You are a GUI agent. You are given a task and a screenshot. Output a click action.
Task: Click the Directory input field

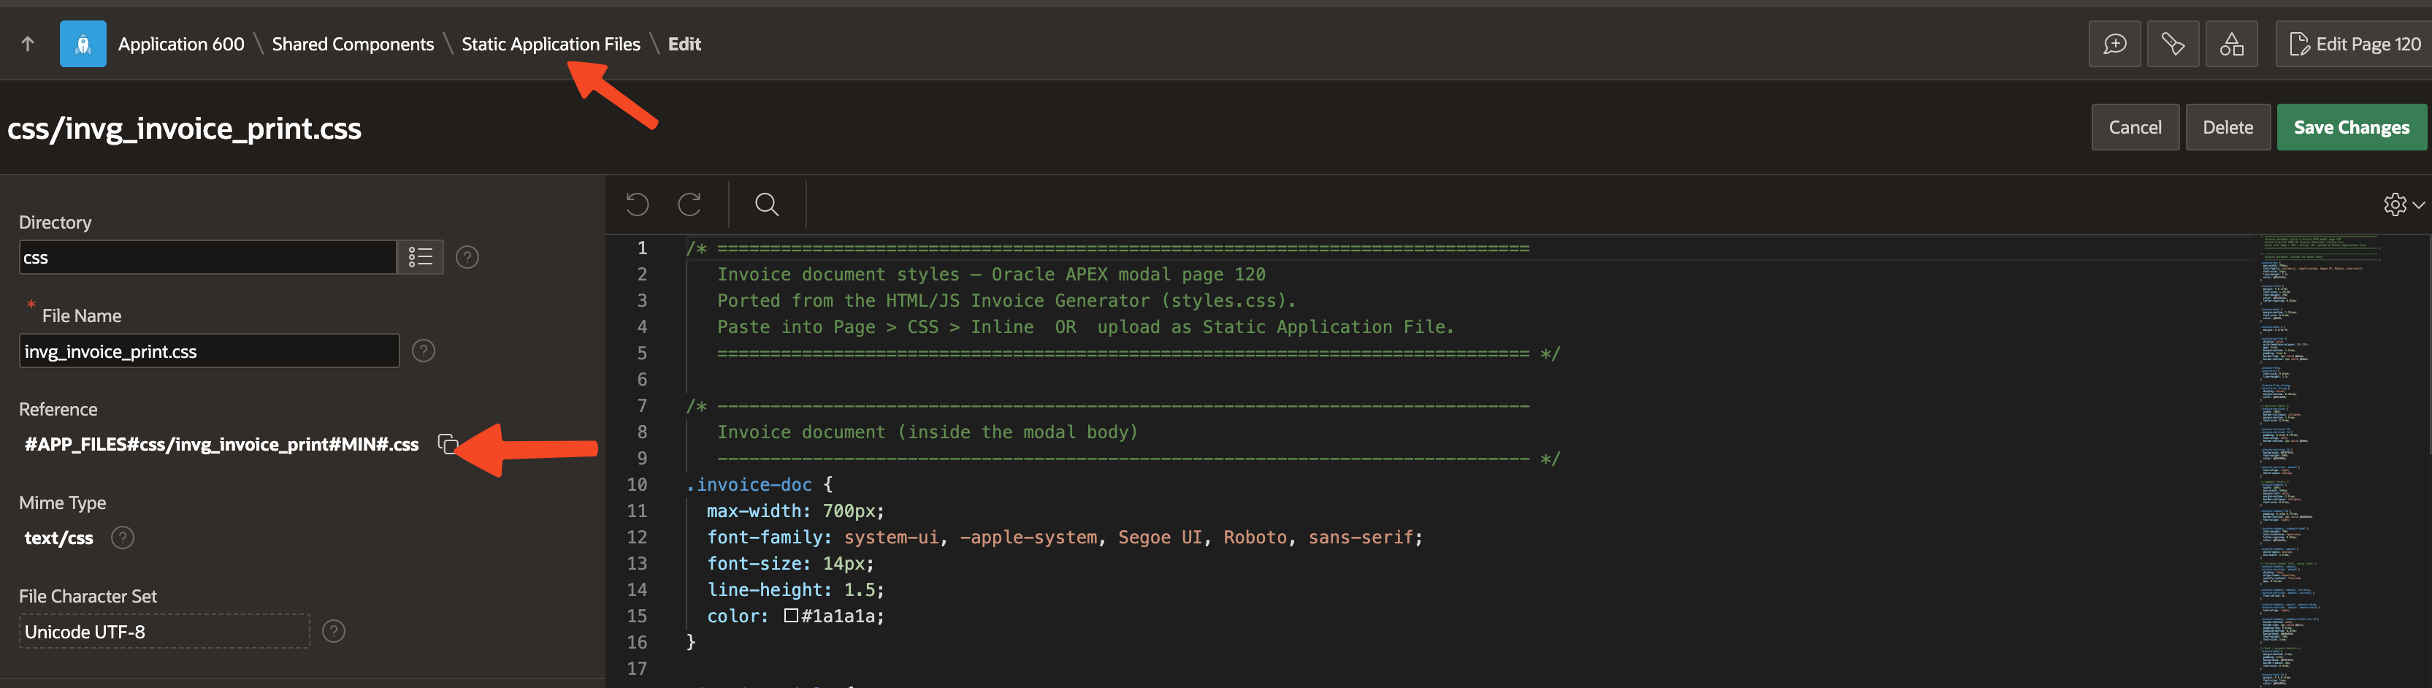pos(207,256)
